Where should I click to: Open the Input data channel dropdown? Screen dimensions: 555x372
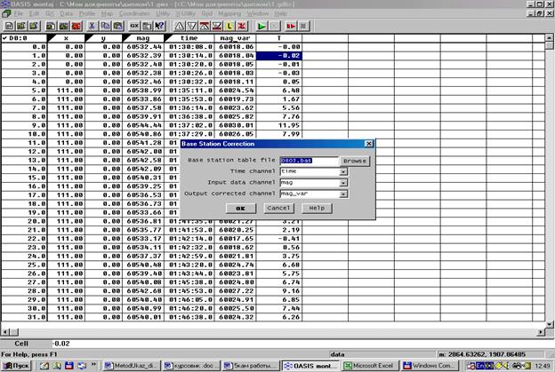click(x=343, y=182)
